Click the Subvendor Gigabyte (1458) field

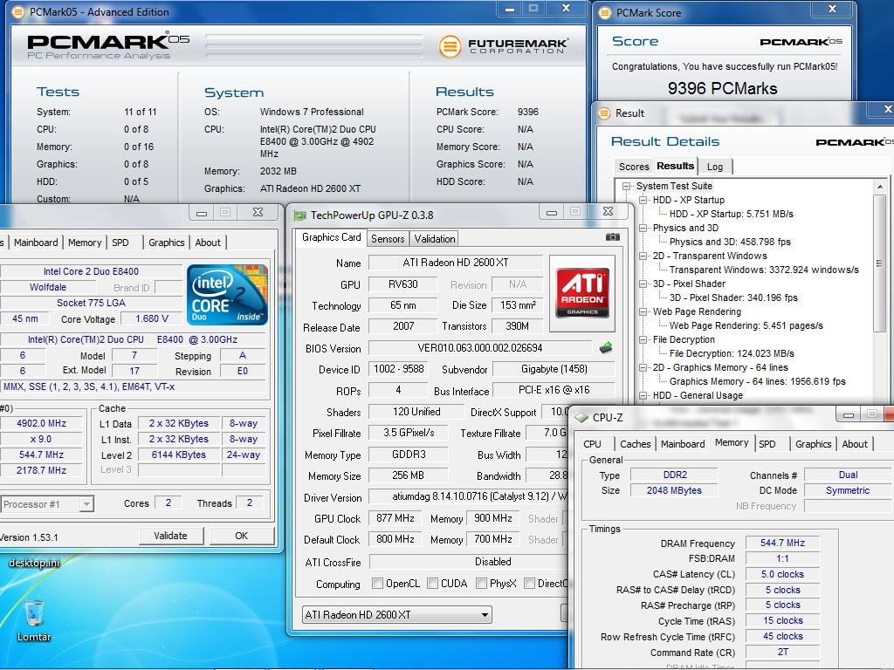[x=554, y=369]
